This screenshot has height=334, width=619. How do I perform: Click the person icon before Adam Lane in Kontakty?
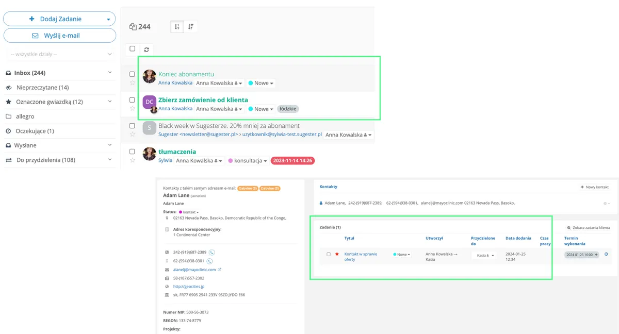click(322, 203)
